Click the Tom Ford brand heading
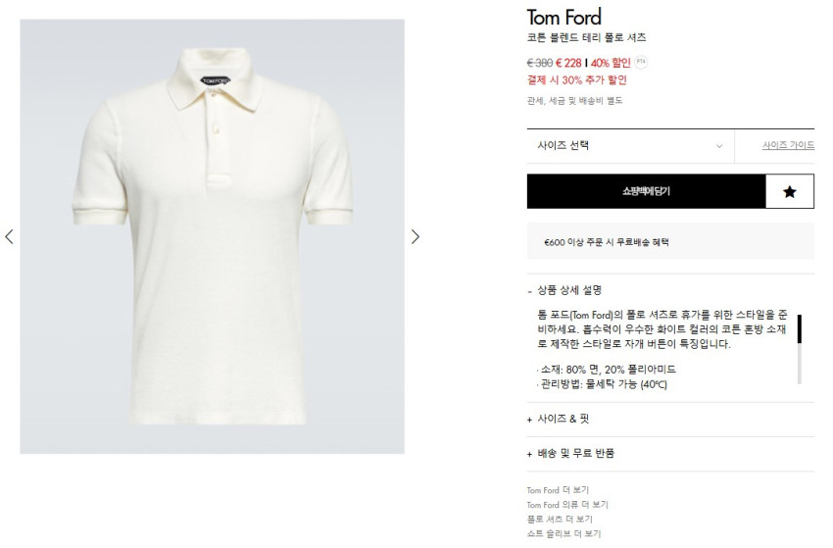 click(563, 17)
